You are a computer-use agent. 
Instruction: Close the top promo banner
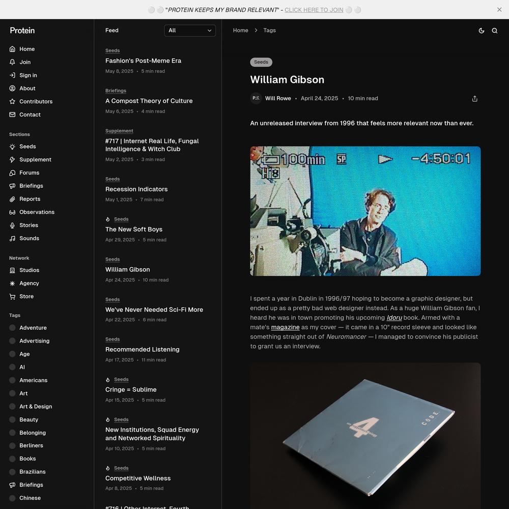499,10
